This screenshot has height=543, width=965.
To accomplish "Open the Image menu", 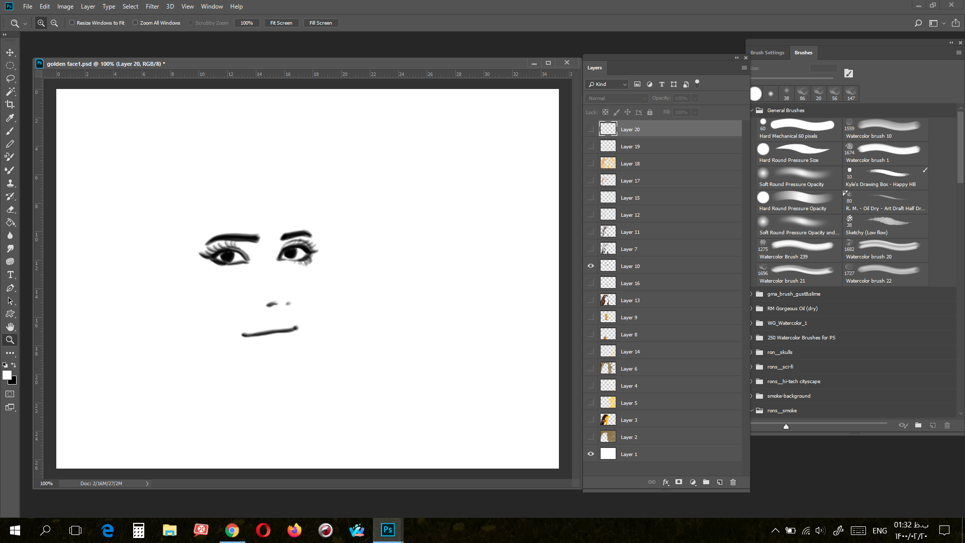I will [65, 7].
